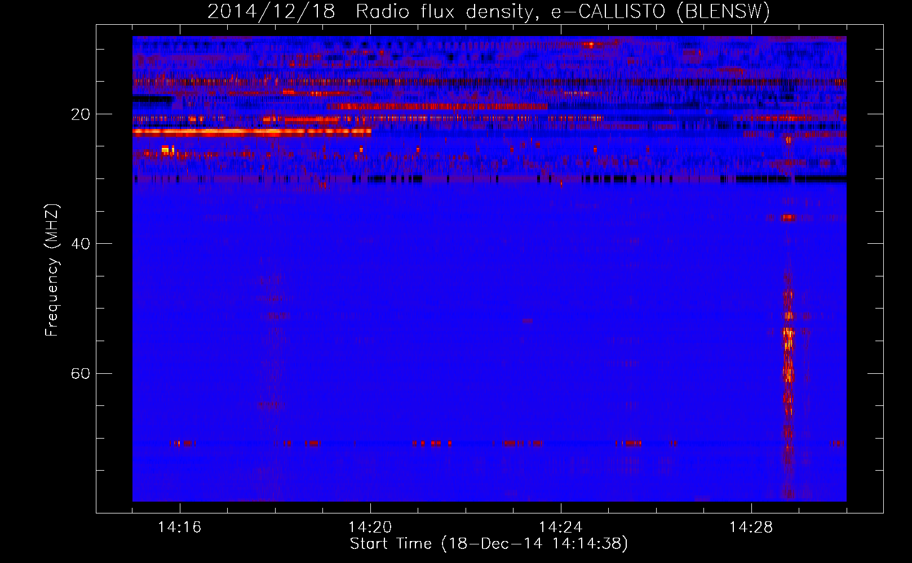Image resolution: width=912 pixels, height=563 pixels.
Task: Click the 20 MHz frequency tick label
Action: (81, 114)
